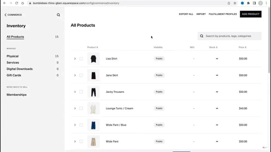Click $50.00 price of Lisa Shirt

[x=243, y=59]
